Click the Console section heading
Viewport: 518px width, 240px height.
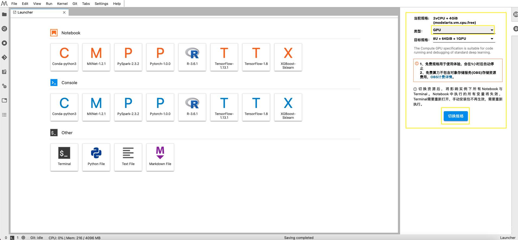click(x=69, y=83)
